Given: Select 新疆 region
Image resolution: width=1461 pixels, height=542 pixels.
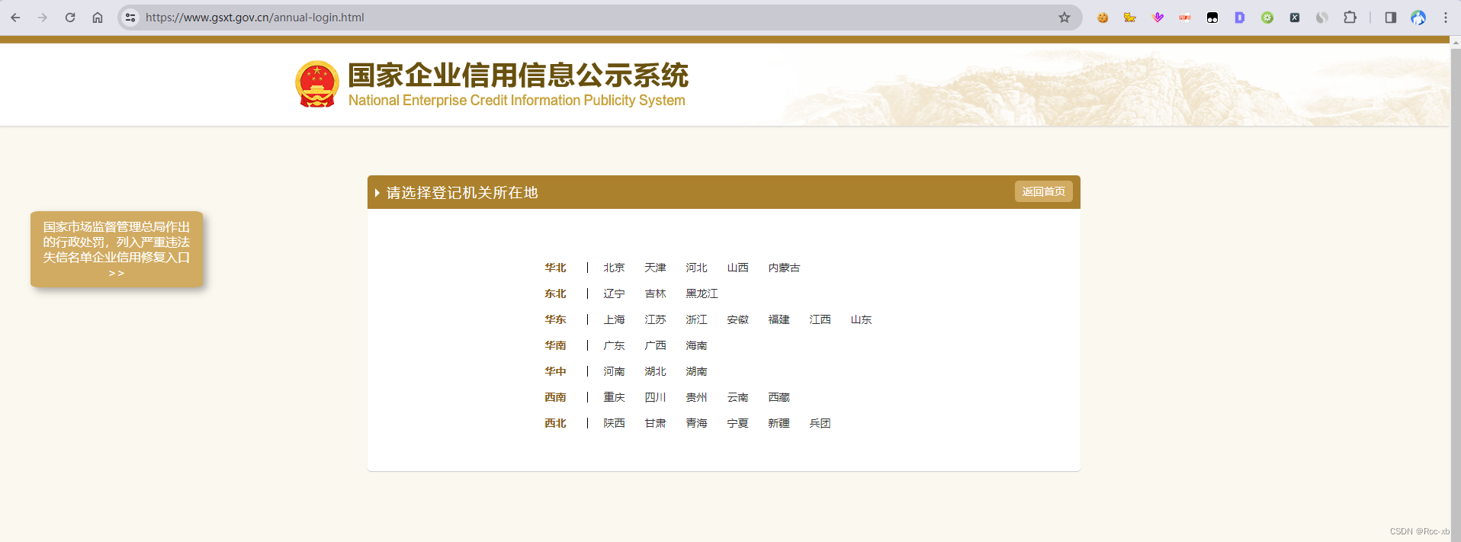Looking at the screenshot, I should point(779,423).
